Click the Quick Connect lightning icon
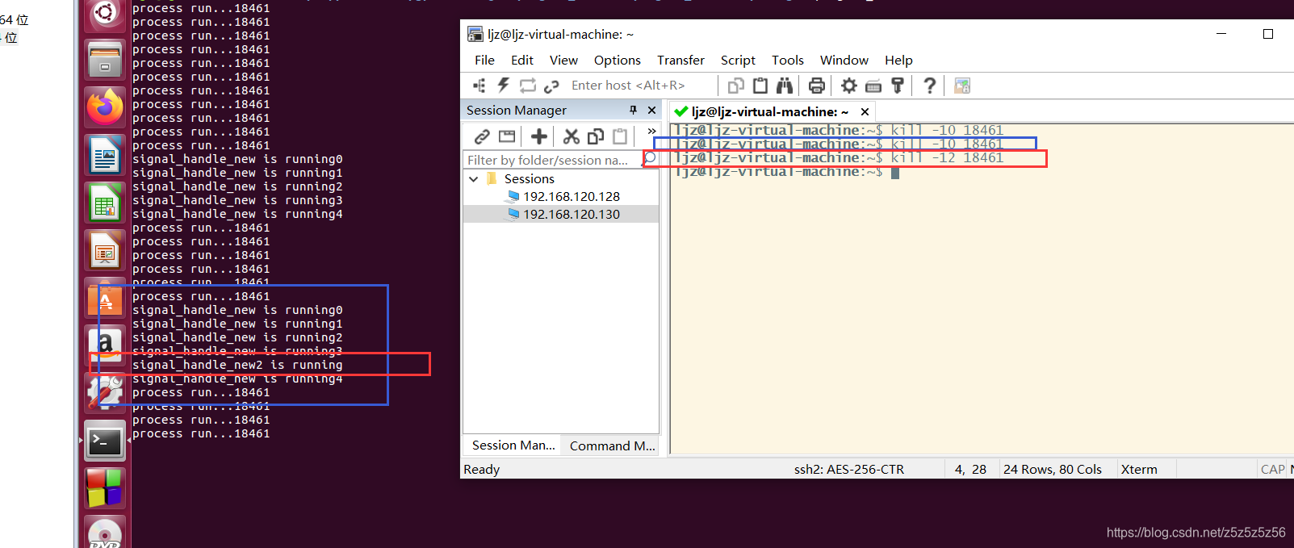The image size is (1294, 548). tap(504, 86)
